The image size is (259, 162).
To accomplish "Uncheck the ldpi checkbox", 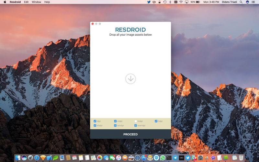I will point(95,121).
